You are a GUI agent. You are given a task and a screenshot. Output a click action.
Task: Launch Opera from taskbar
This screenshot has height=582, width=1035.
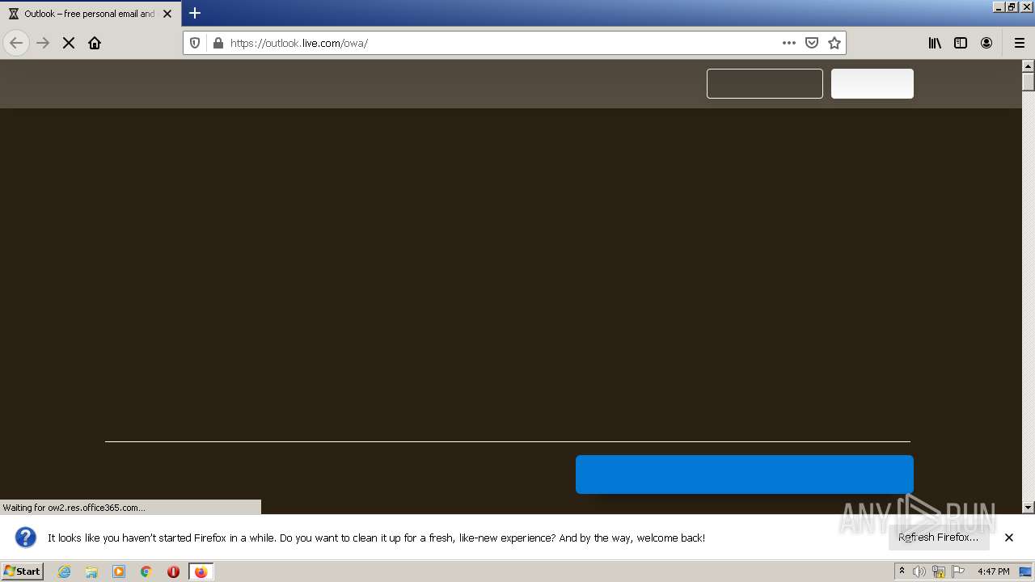pyautogui.click(x=173, y=571)
